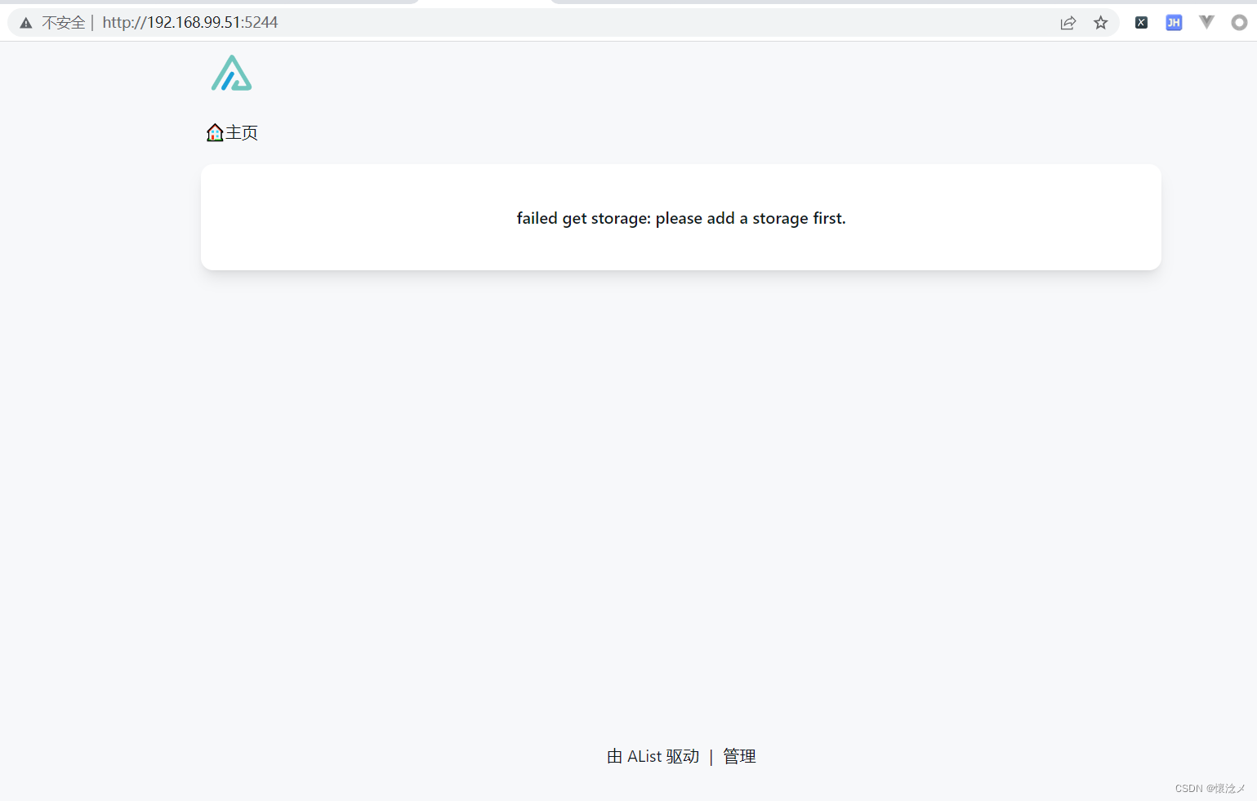Open the 管理 link in footer
The width and height of the screenshot is (1257, 801).
739,756
